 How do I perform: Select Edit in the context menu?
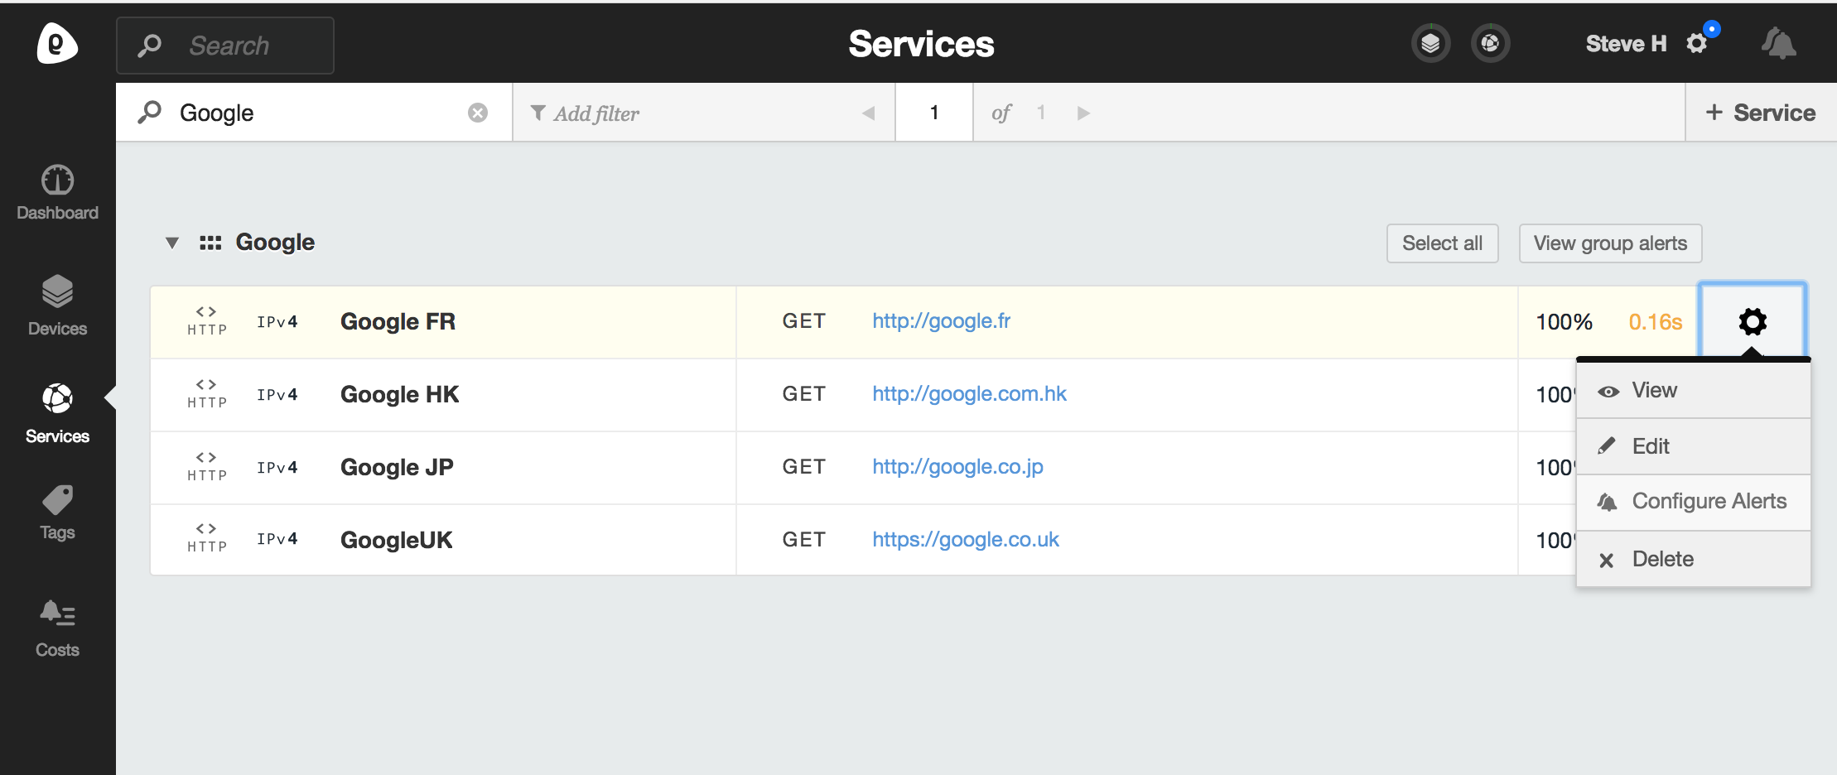(x=1650, y=446)
